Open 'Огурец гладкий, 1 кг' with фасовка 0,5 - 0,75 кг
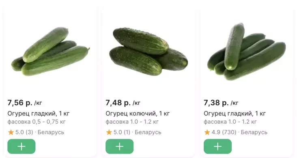The height and width of the screenshot is (158, 297). click(x=39, y=113)
